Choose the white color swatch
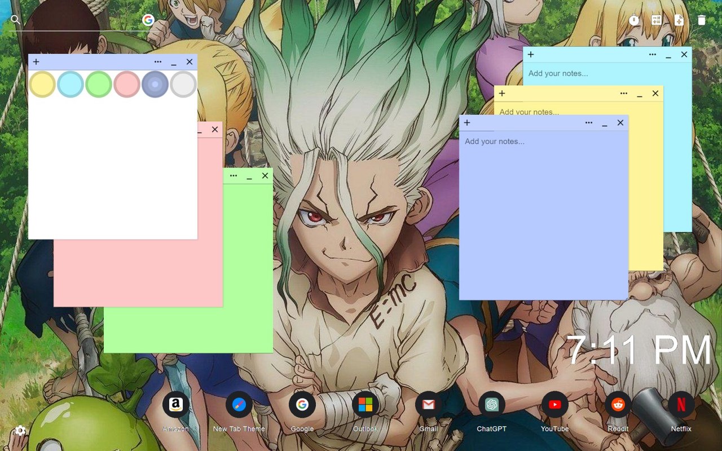This screenshot has height=451, width=722. (x=183, y=84)
